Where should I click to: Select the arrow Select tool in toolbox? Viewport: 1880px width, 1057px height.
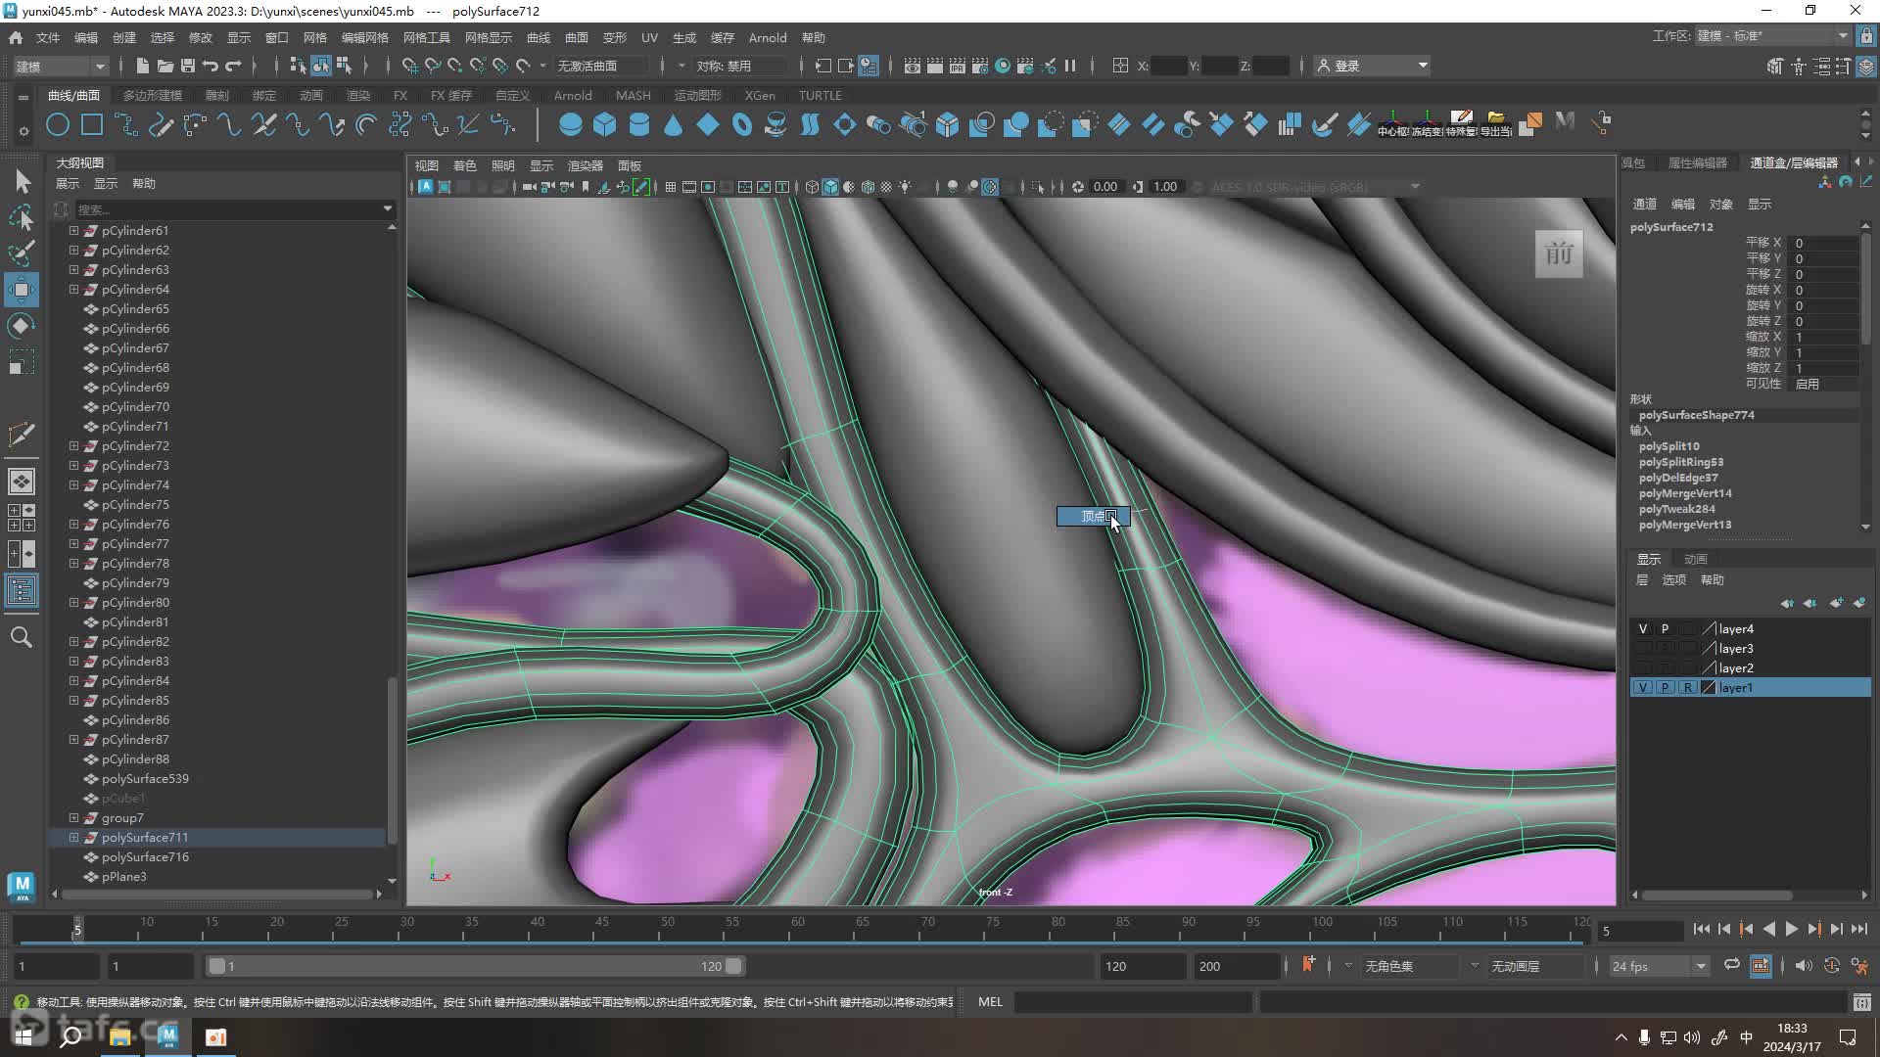tap(22, 182)
